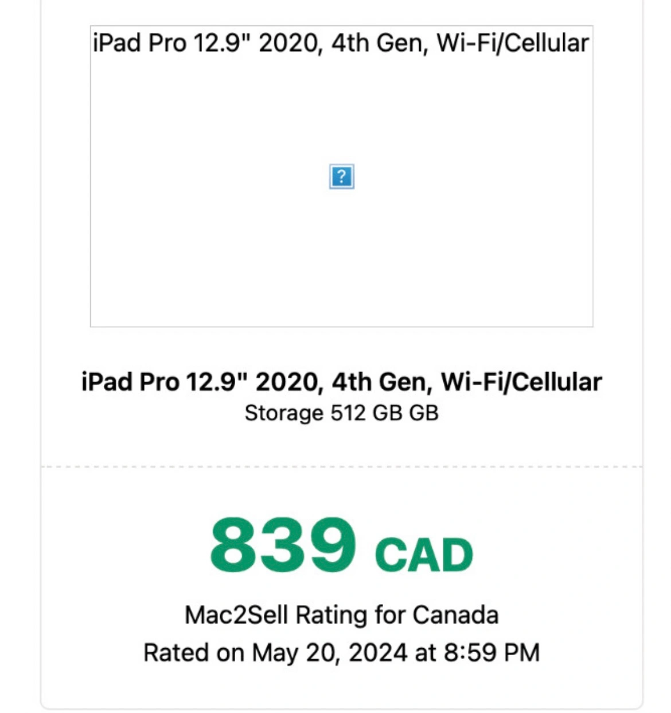The height and width of the screenshot is (713, 671).
Task: Click the dashed divider above the price
Action: (341, 467)
